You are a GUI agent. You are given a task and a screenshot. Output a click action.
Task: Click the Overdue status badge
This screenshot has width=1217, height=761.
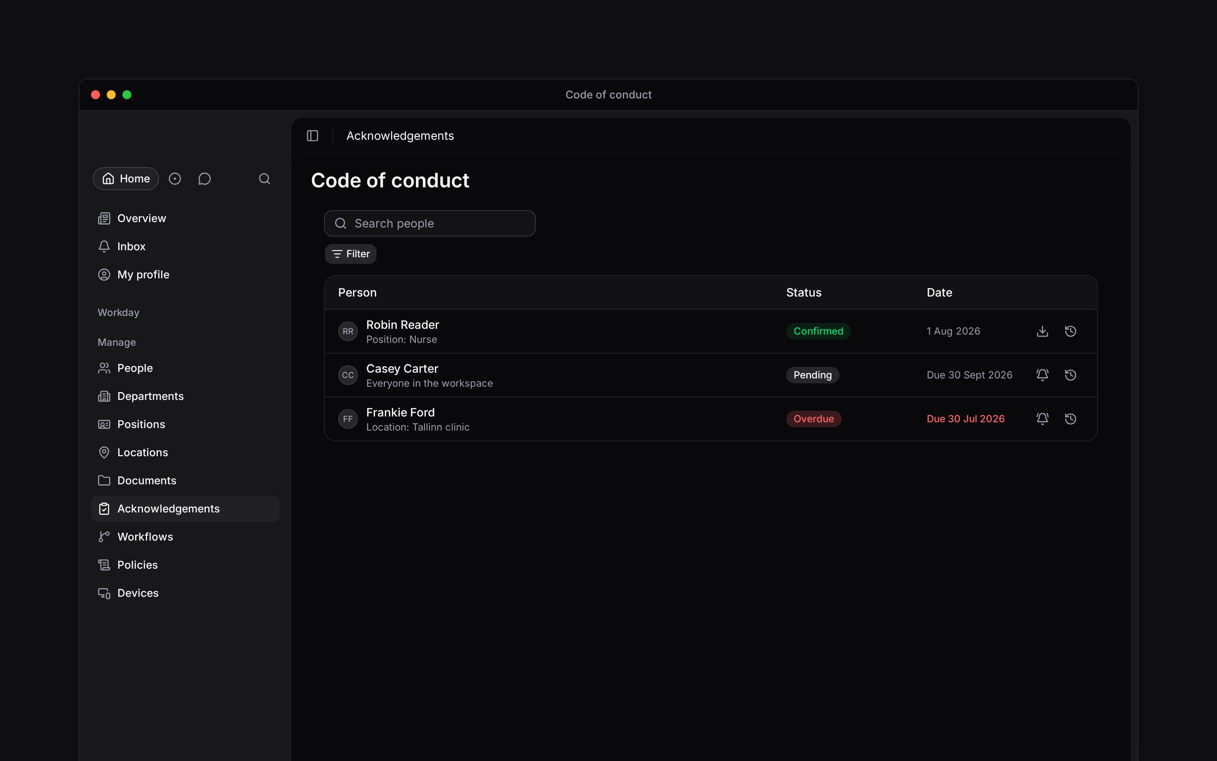[814, 419]
